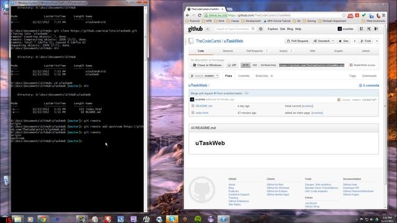The width and height of the screenshot is (397, 223).
Task: Open the Wiki tab
Action: tap(313, 51)
